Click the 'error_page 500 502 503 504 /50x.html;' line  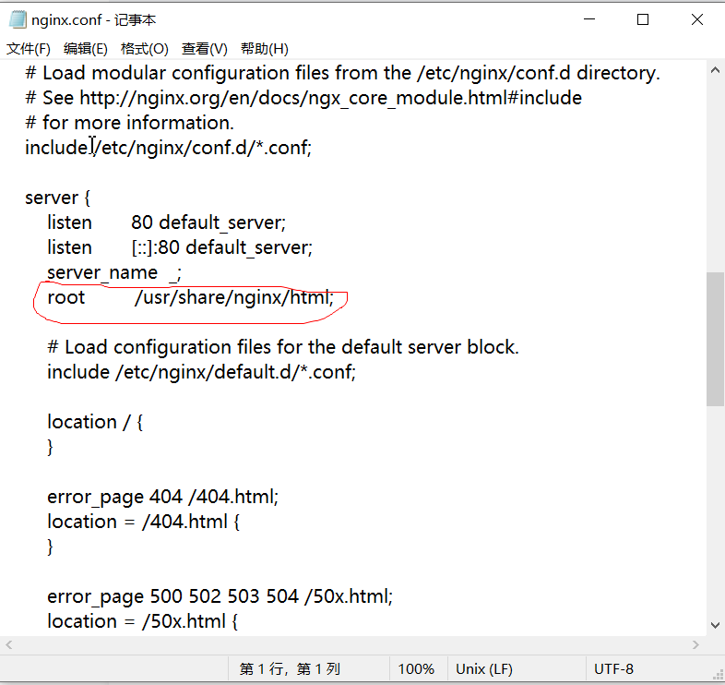point(220,597)
